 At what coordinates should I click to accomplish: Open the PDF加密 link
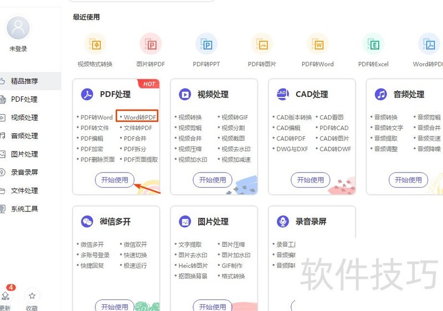[x=92, y=149]
